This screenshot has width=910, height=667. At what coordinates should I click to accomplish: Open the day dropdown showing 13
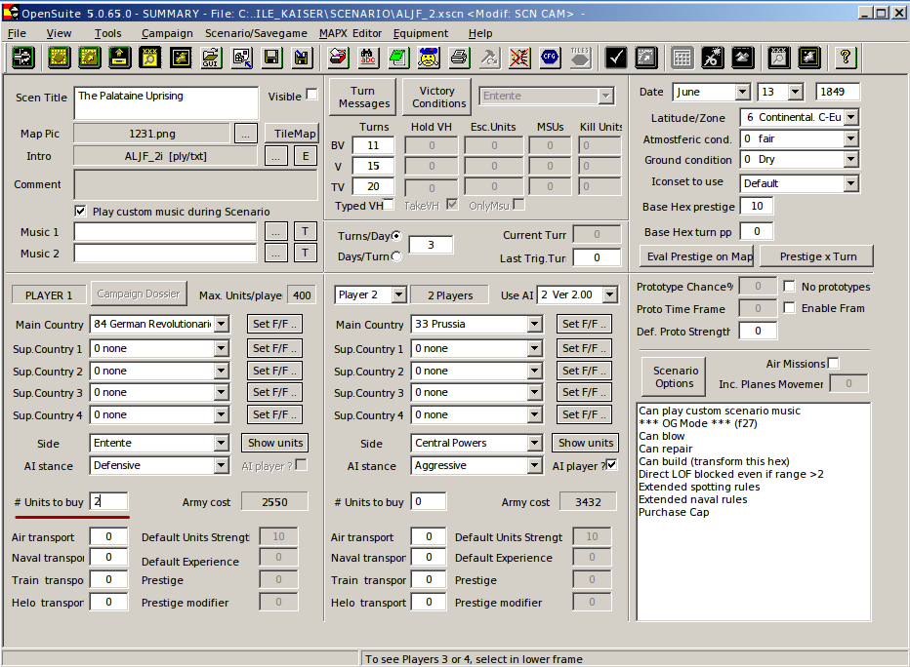click(795, 92)
